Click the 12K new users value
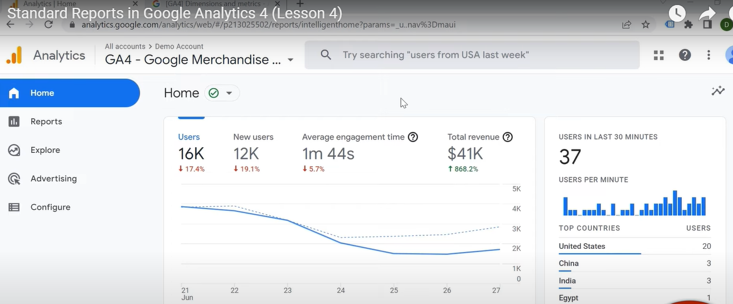The width and height of the screenshot is (733, 304). (246, 153)
